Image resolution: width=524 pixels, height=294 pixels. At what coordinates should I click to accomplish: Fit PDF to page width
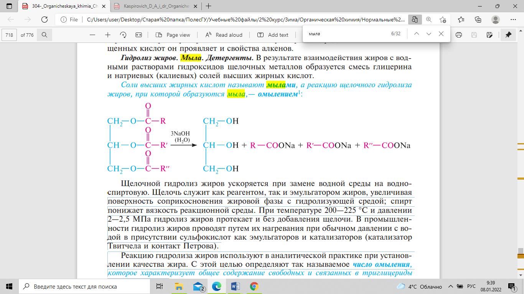(139, 35)
